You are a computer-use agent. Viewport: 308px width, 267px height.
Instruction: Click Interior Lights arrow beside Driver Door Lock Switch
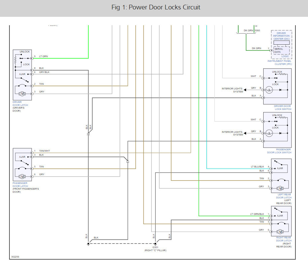[245, 90]
